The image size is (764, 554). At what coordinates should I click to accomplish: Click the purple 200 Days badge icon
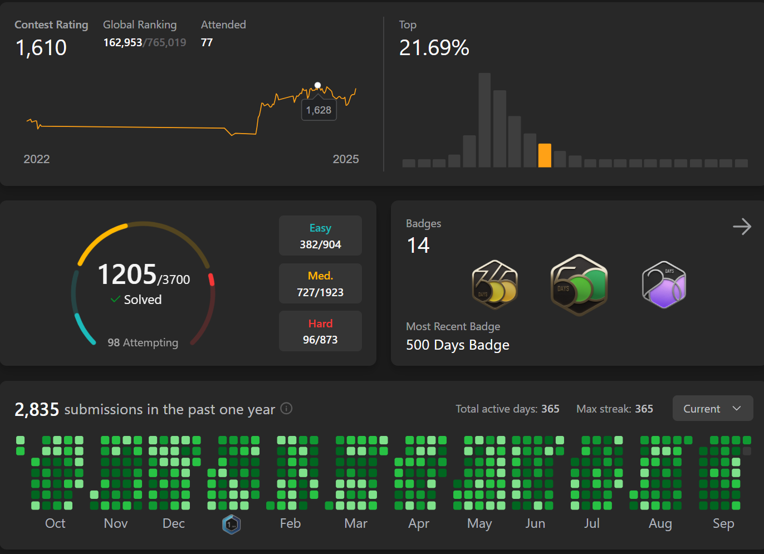[664, 285]
